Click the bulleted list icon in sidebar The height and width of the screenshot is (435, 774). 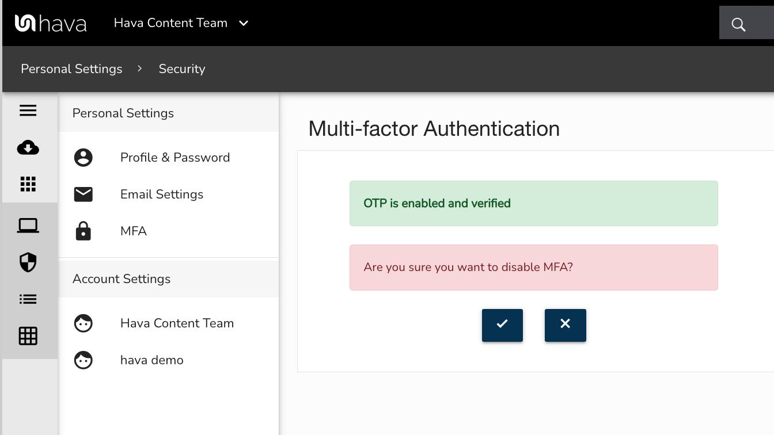pos(28,299)
